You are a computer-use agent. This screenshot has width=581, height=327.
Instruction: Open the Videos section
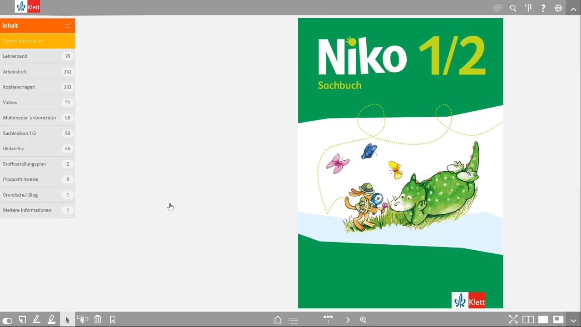[37, 103]
